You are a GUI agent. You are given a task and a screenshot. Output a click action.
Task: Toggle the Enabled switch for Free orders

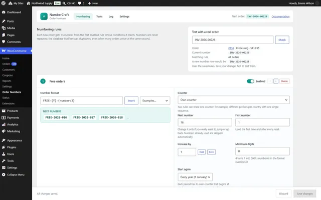(250, 81)
